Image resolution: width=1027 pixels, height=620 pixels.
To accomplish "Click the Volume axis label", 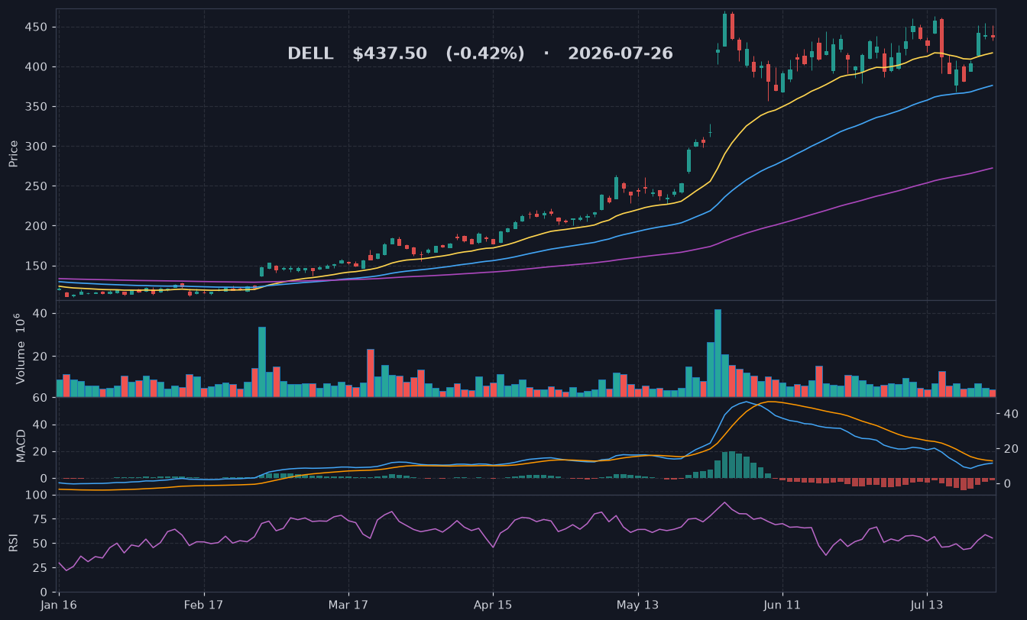I will (x=20, y=348).
